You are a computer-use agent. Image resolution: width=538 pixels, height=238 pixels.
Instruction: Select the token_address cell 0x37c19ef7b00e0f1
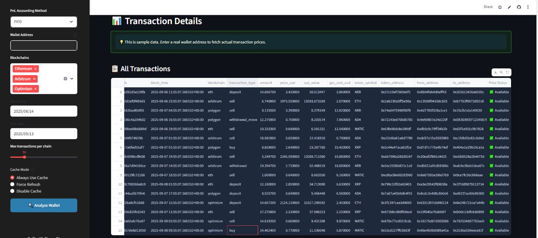point(396,92)
